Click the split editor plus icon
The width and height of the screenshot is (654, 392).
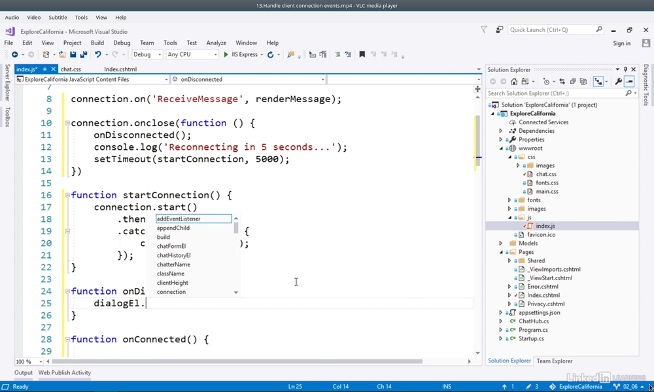click(x=477, y=89)
